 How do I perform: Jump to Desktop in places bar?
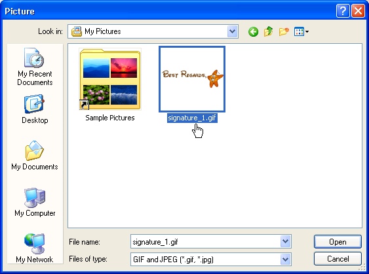pyautogui.click(x=35, y=109)
